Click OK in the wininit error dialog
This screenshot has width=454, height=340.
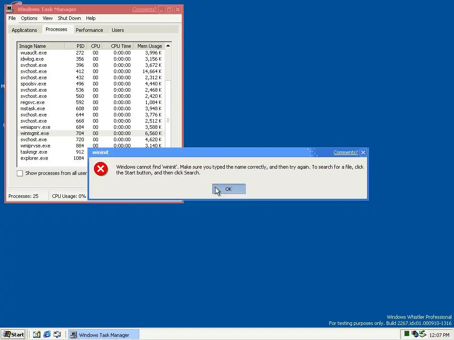click(x=229, y=189)
